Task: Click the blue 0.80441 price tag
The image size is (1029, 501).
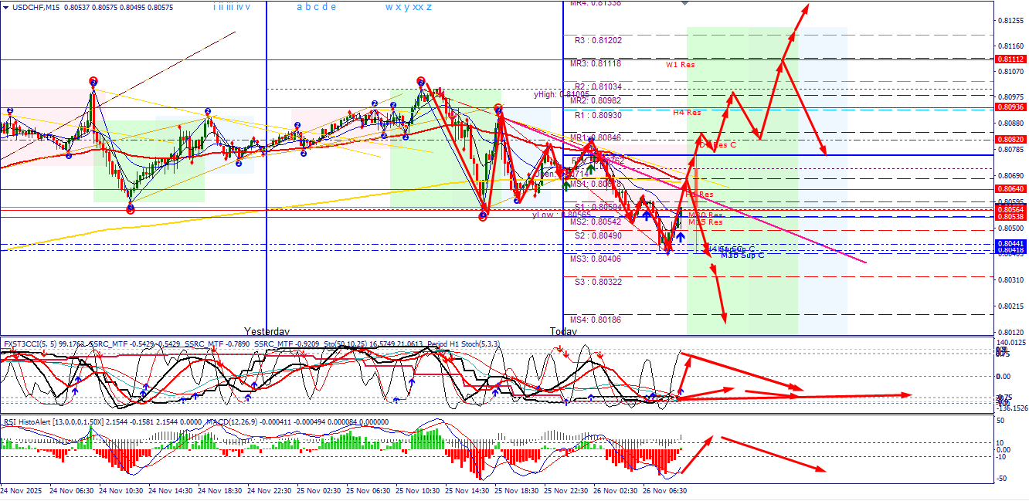Action: [x=1010, y=243]
